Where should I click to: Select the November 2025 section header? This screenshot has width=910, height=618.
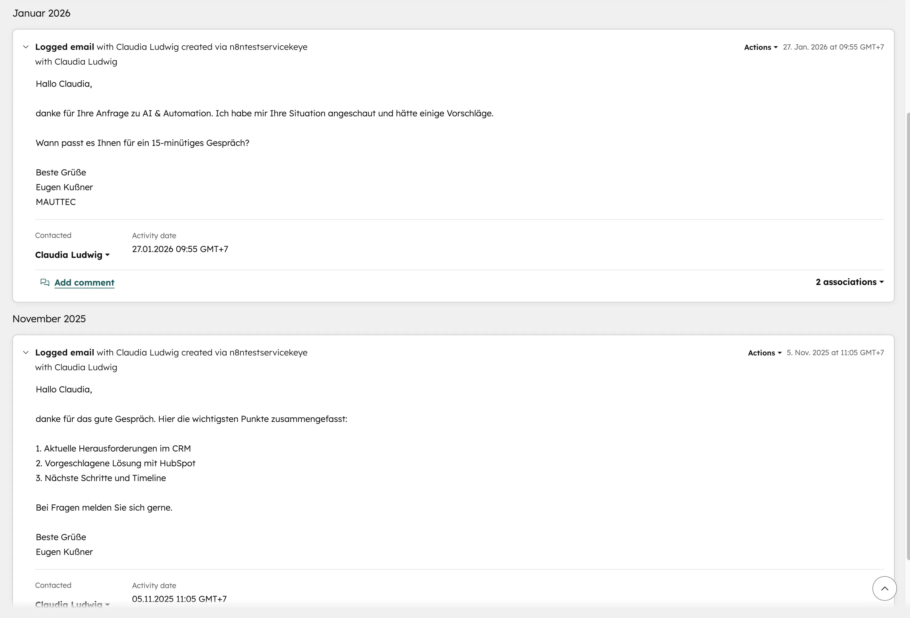pyautogui.click(x=49, y=319)
